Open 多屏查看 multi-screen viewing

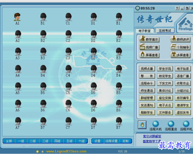180,55
